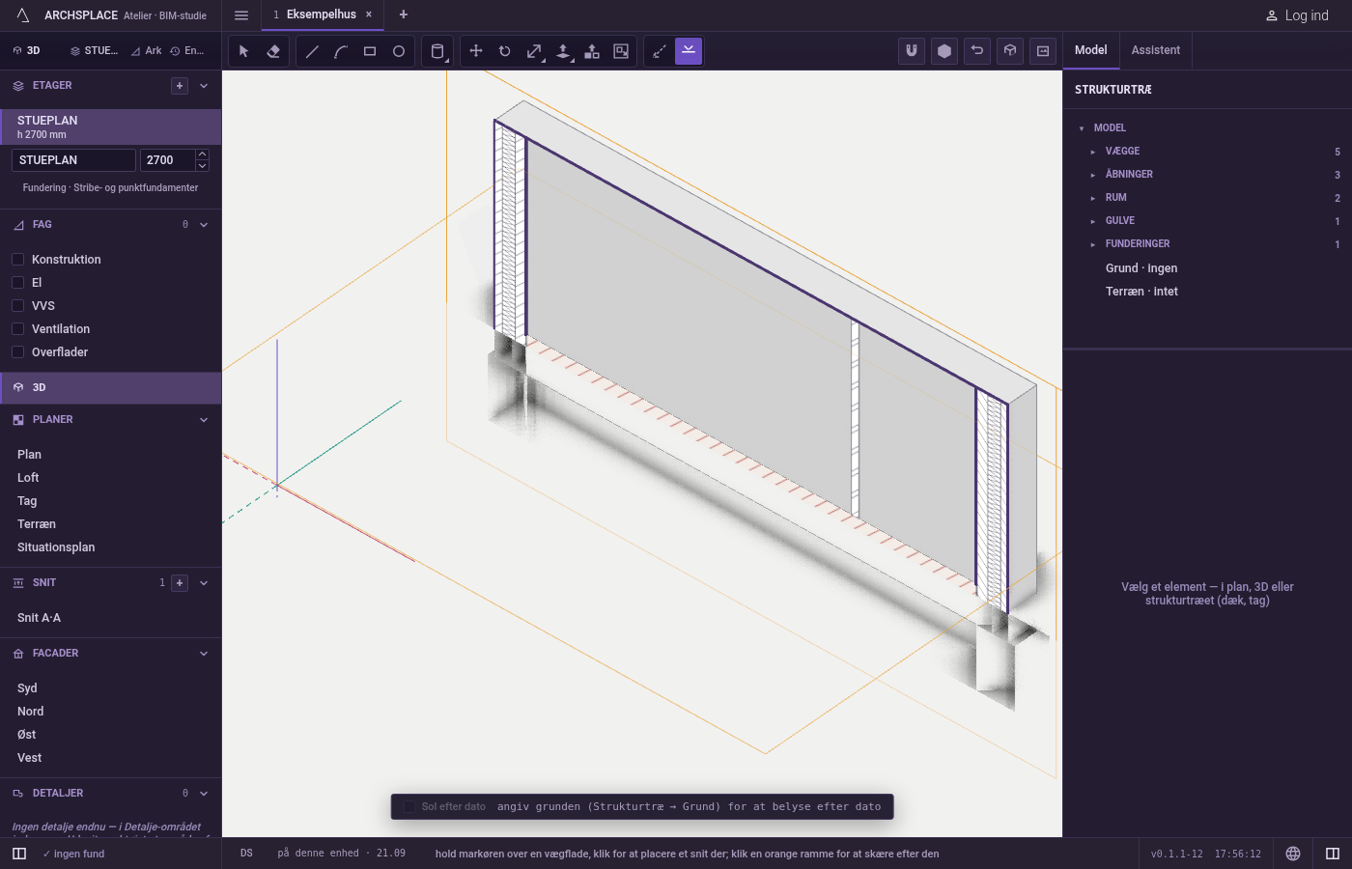
Task: Open the Model tab
Action: pos(1091,50)
